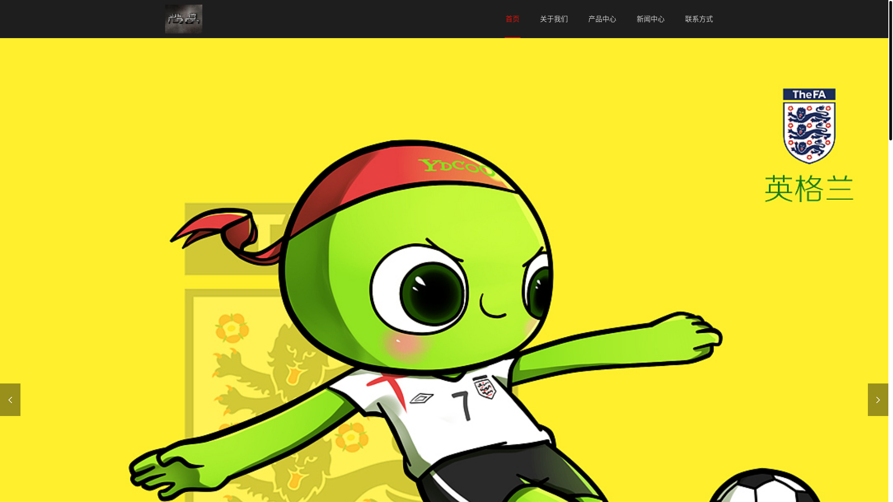This screenshot has width=893, height=502.
Task: Click the site logo in the header
Action: tap(183, 19)
